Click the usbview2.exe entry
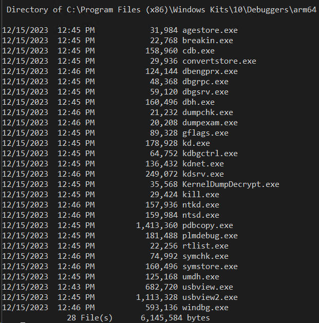This screenshot has width=319, height=323. coord(210,297)
